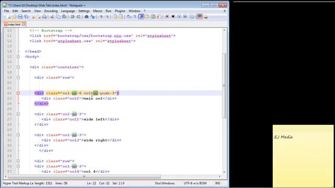Viewport: 335px width, 188px height.
Task: Zoom in using the toolbar icon
Action: point(101,17)
